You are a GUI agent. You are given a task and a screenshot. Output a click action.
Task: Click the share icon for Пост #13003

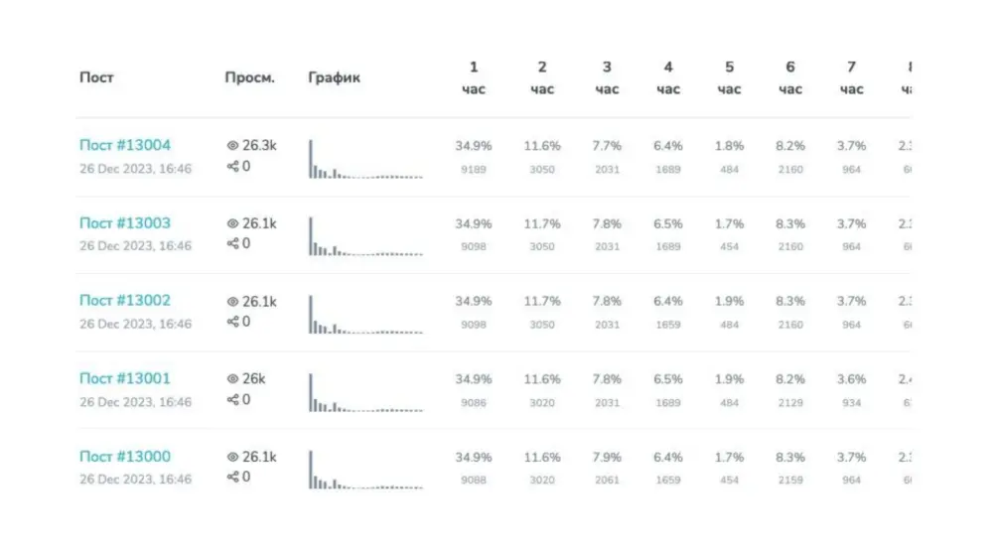pyautogui.click(x=233, y=244)
